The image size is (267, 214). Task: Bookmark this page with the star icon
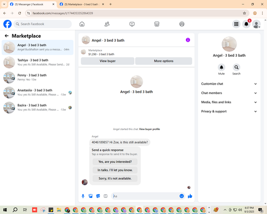coord(245,13)
